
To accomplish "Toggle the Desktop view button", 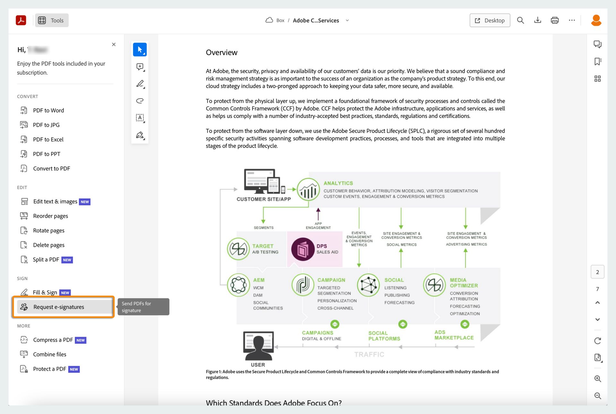I will pyautogui.click(x=490, y=20).
